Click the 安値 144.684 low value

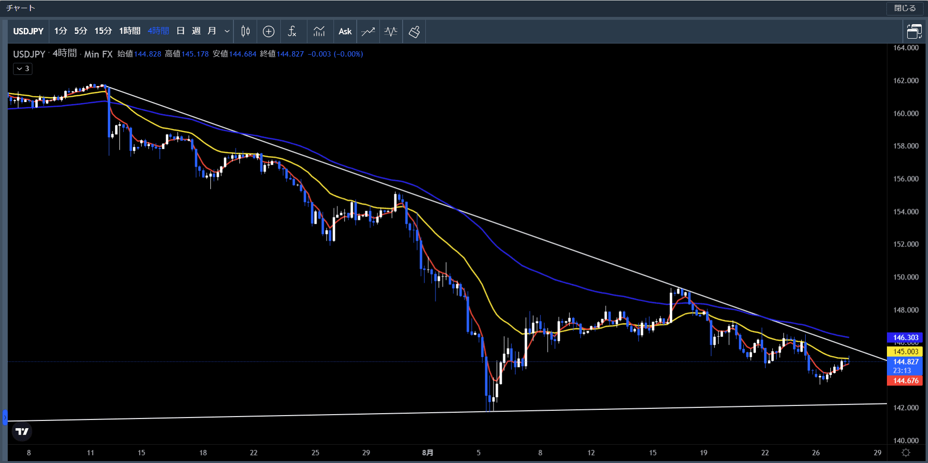(x=234, y=54)
